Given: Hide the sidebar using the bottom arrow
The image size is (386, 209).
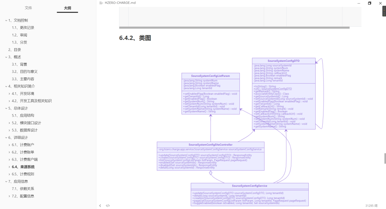Looking at the screenshot, I should [100, 206].
